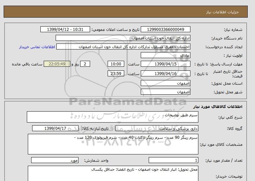Select the توضیحات خریدار label
This screenshot has height=181, width=255.
click(x=229, y=176)
